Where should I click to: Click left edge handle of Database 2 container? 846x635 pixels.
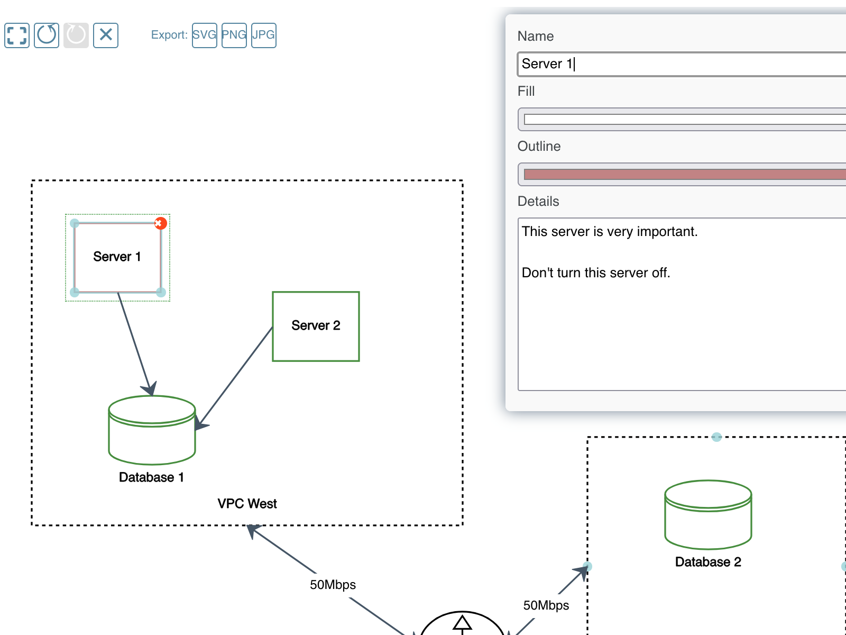pos(587,567)
